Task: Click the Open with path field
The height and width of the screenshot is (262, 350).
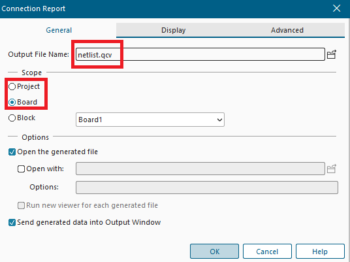Action: tap(200, 169)
